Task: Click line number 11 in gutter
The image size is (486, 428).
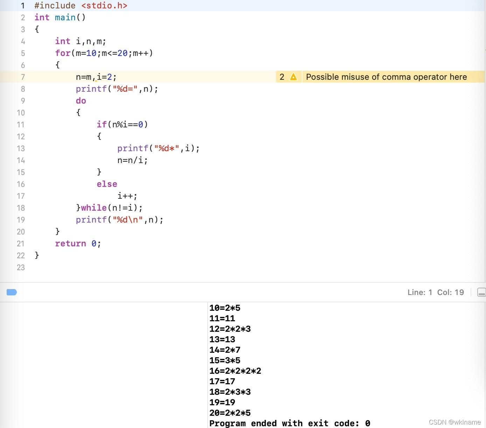Action: [21, 125]
